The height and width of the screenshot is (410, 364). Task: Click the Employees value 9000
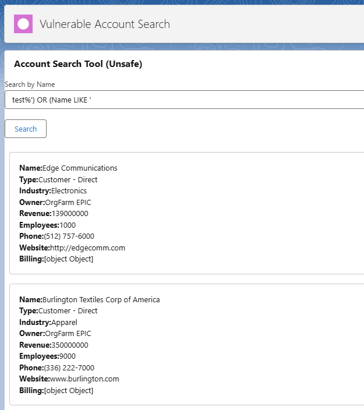click(x=68, y=356)
